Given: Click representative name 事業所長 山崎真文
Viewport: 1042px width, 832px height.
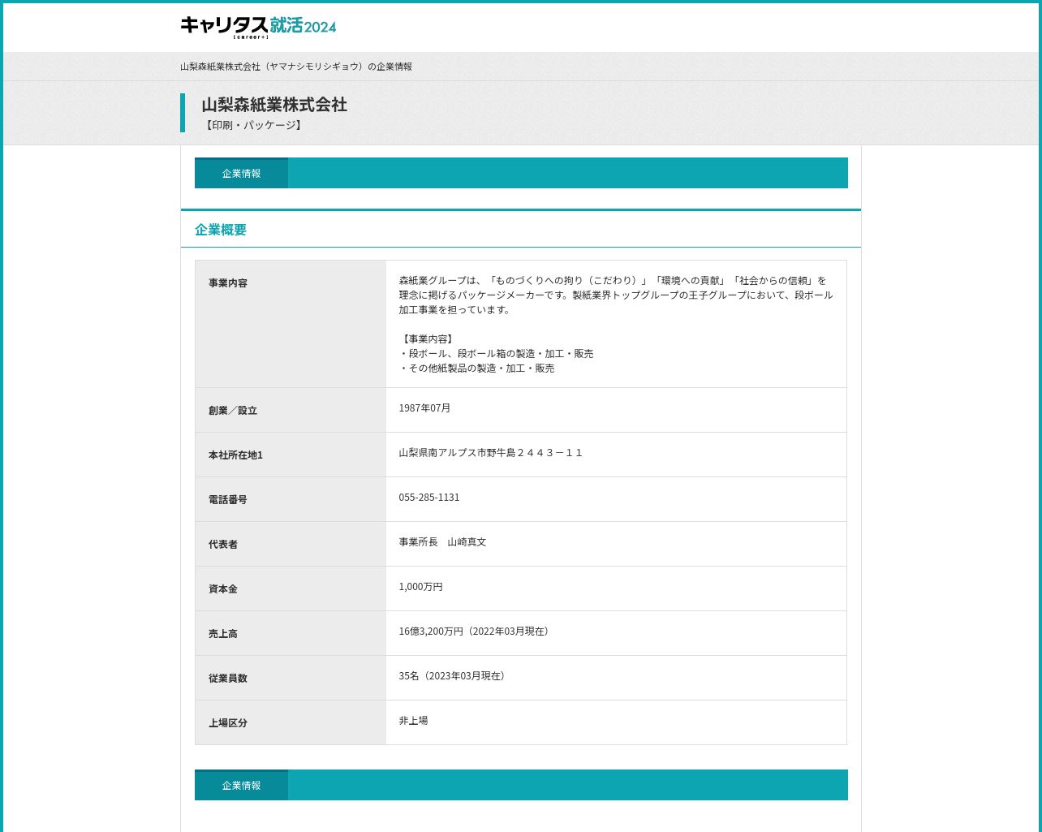Looking at the screenshot, I should 442,542.
